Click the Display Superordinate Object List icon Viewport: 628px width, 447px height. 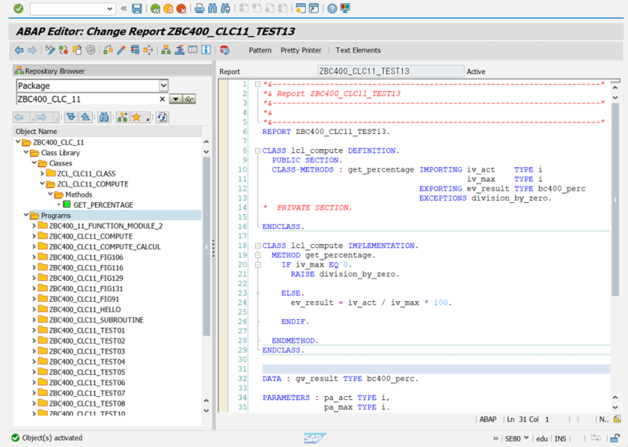coord(122,118)
